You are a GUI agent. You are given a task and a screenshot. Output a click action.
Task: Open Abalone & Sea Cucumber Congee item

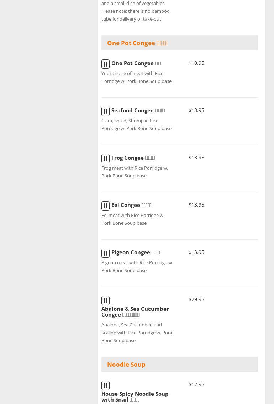tap(135, 312)
